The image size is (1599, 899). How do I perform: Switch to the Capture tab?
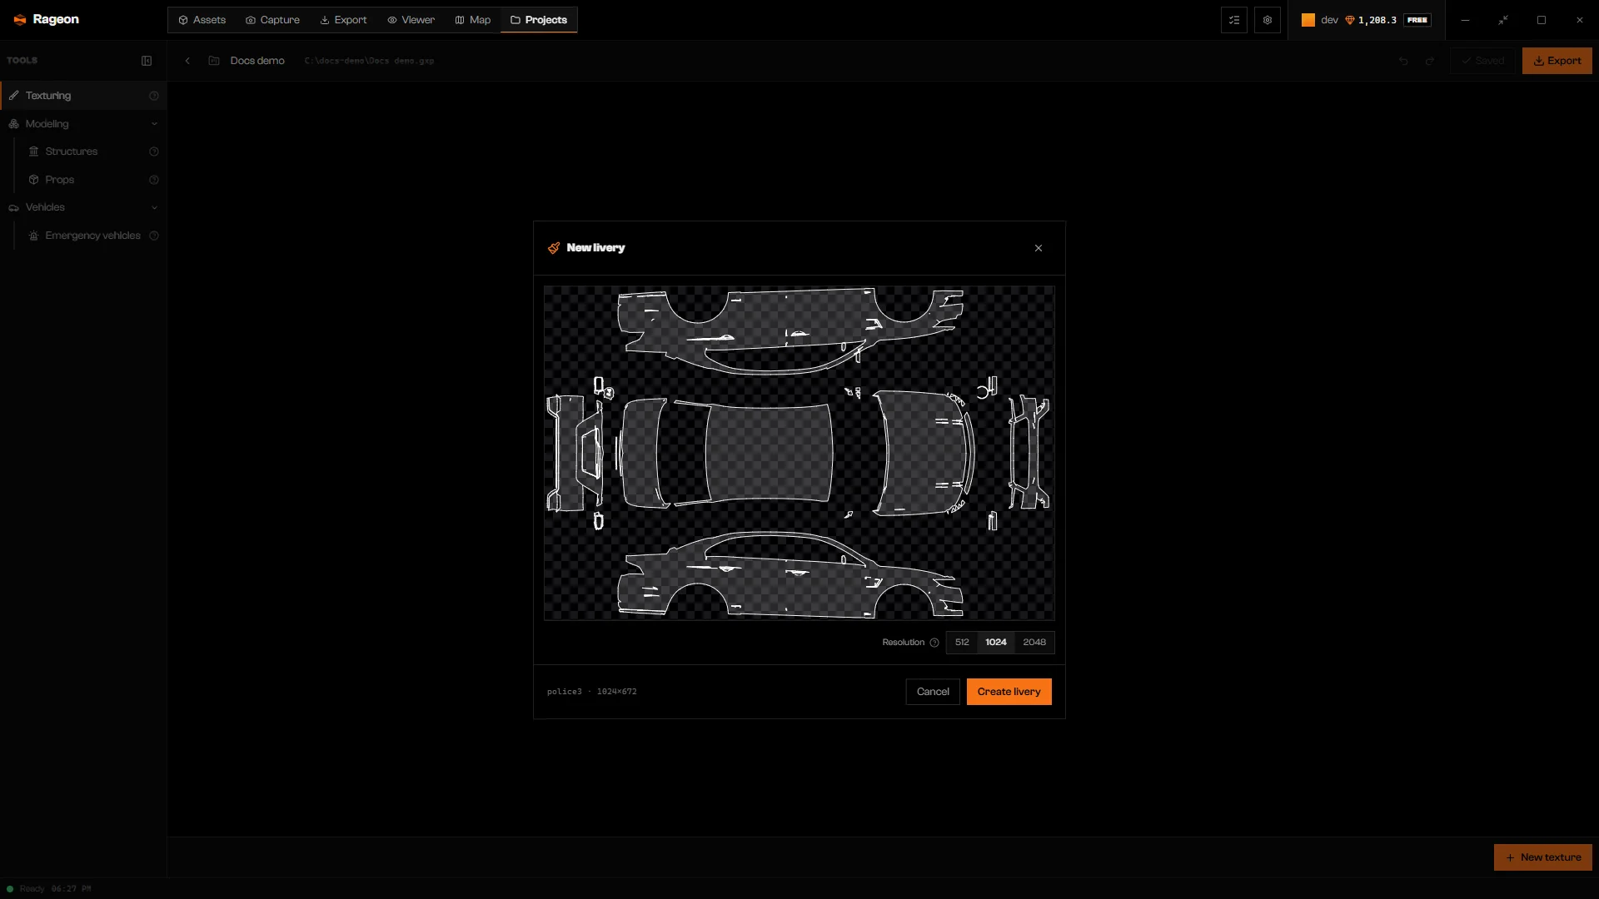(272, 20)
